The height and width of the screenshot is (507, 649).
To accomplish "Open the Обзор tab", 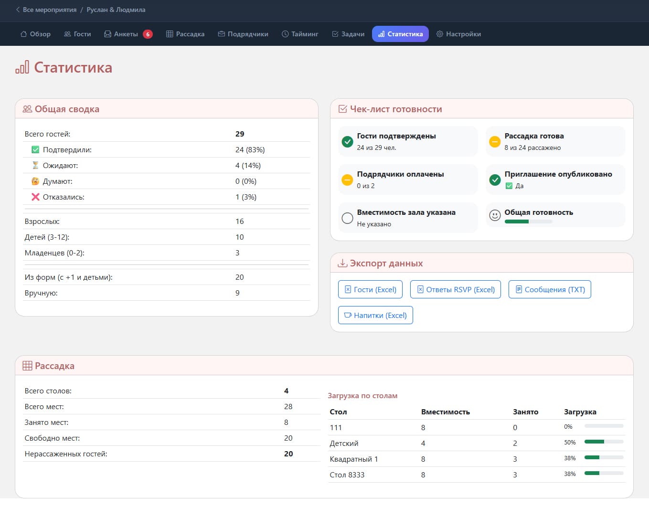I will point(35,34).
